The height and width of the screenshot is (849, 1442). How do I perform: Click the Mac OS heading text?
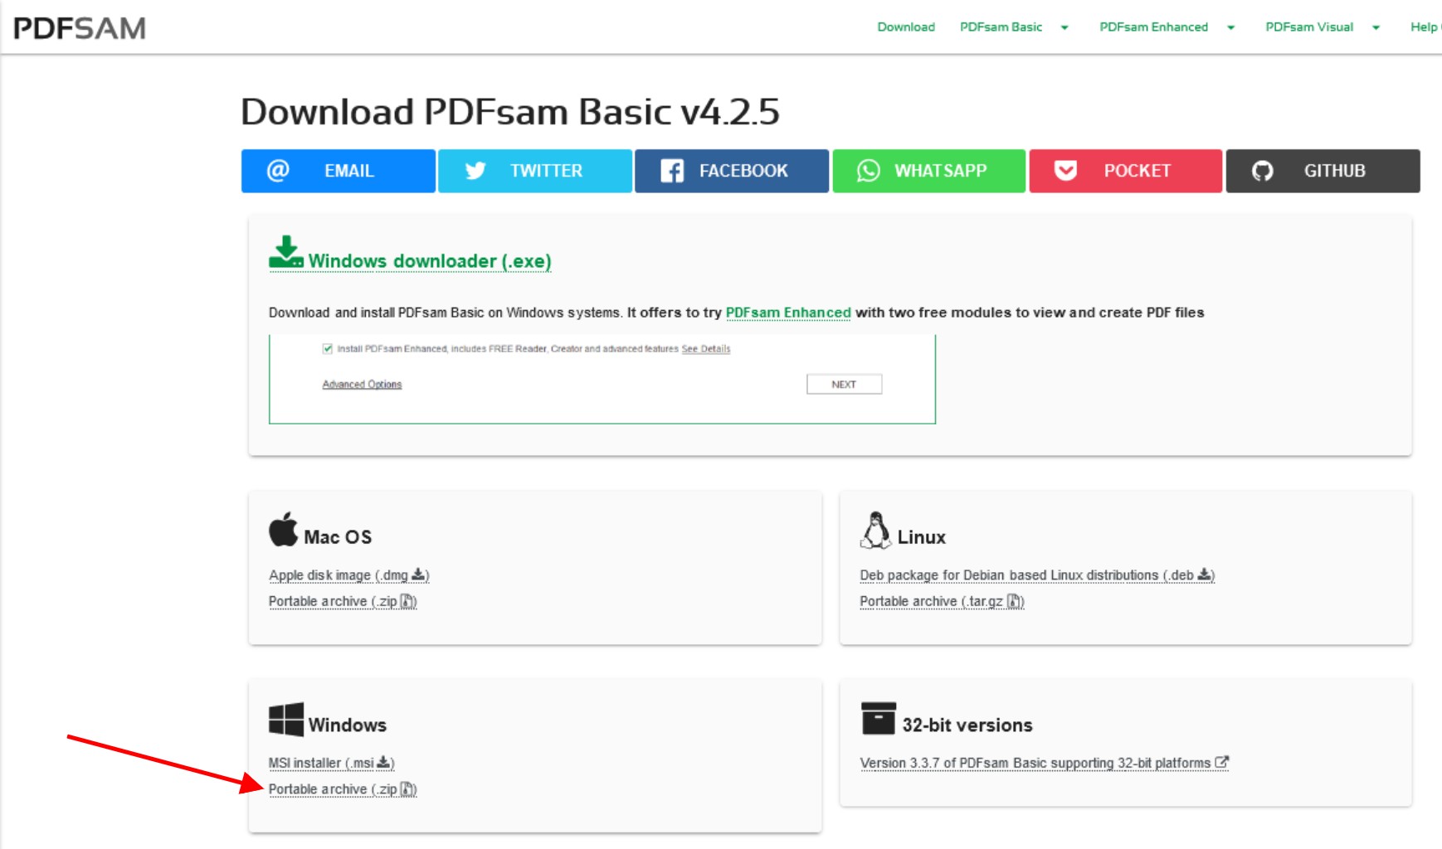click(x=338, y=537)
